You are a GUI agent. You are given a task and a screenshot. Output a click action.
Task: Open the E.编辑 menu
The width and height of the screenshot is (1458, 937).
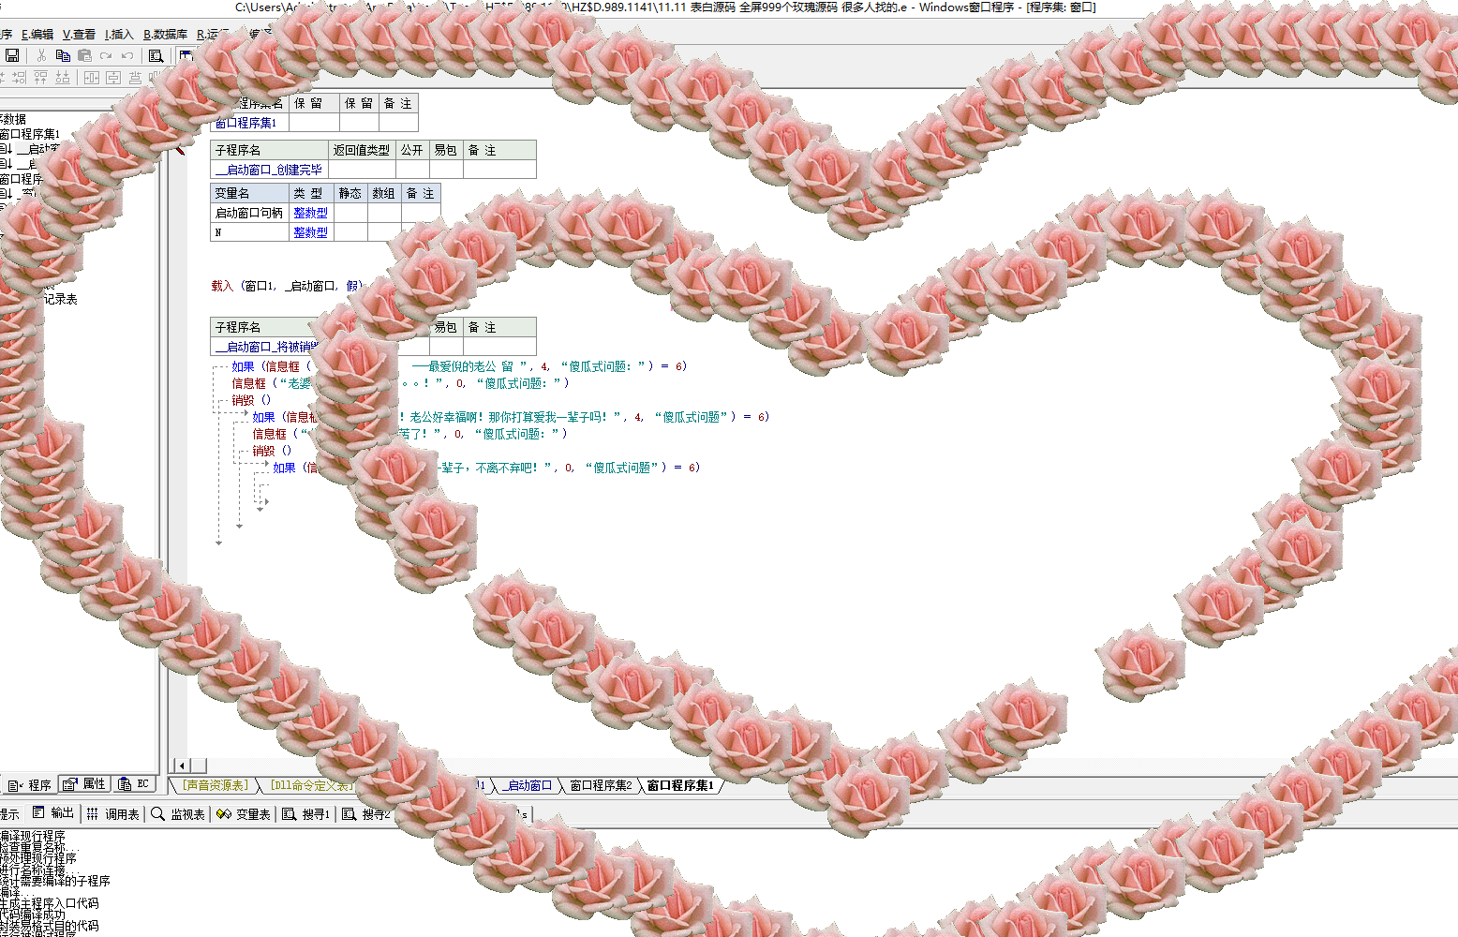coord(37,35)
